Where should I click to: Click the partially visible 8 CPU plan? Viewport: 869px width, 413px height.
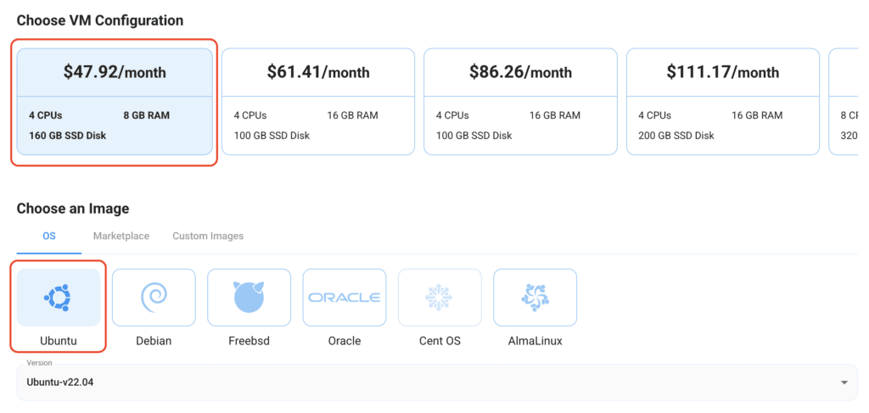point(847,102)
